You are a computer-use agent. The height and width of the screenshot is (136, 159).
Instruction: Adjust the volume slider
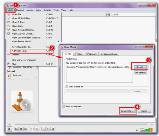coord(146,130)
